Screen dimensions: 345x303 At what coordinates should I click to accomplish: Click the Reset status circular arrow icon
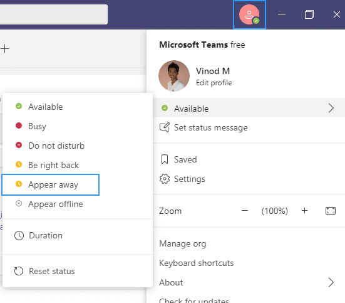coord(19,271)
